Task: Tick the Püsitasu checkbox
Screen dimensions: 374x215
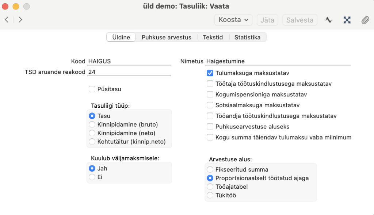Action: coord(92,89)
